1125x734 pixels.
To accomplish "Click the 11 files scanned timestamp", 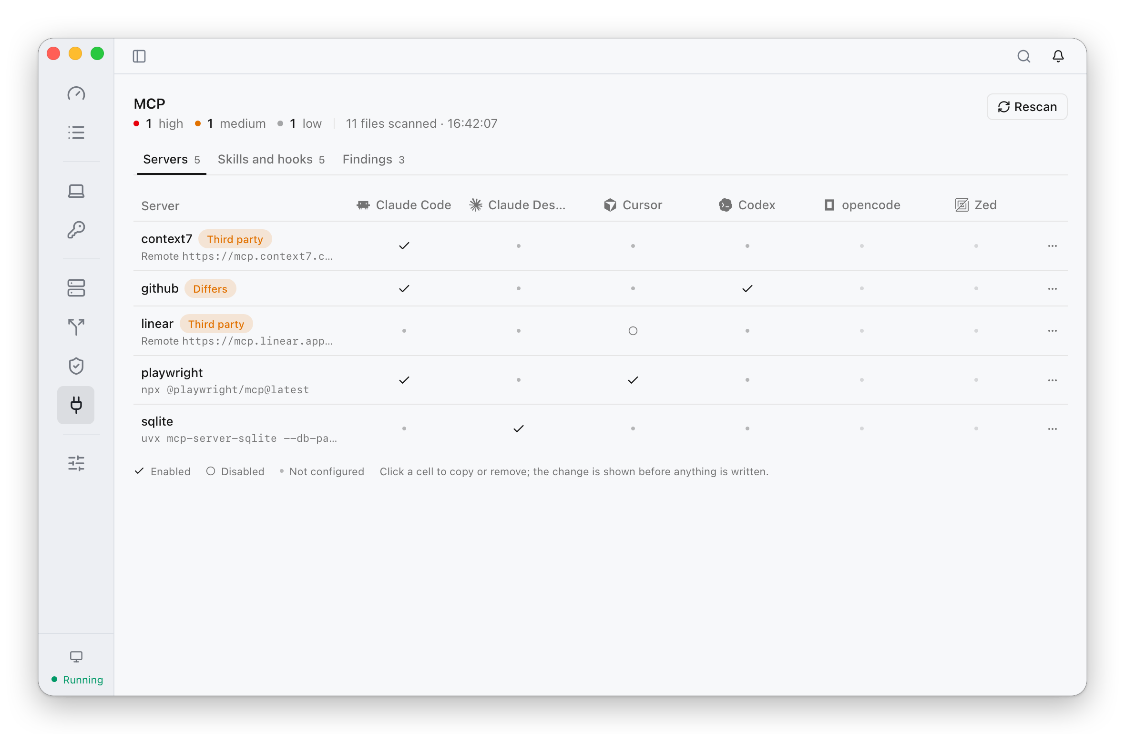I will (421, 123).
